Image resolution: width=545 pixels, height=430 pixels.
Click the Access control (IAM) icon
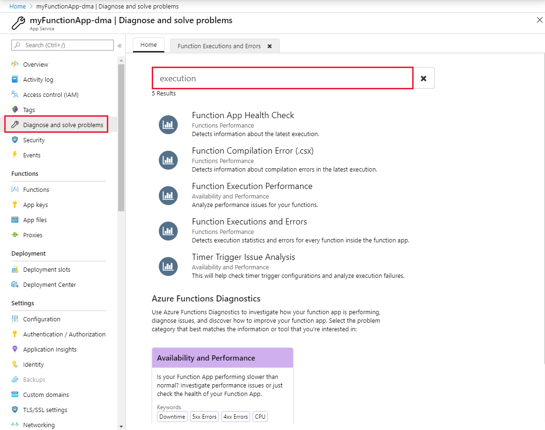pyautogui.click(x=16, y=95)
